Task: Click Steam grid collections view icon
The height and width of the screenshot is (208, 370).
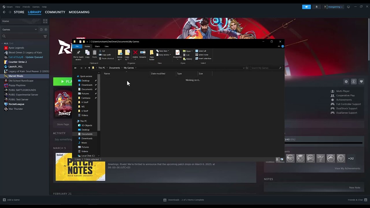Action: [x=45, y=21]
